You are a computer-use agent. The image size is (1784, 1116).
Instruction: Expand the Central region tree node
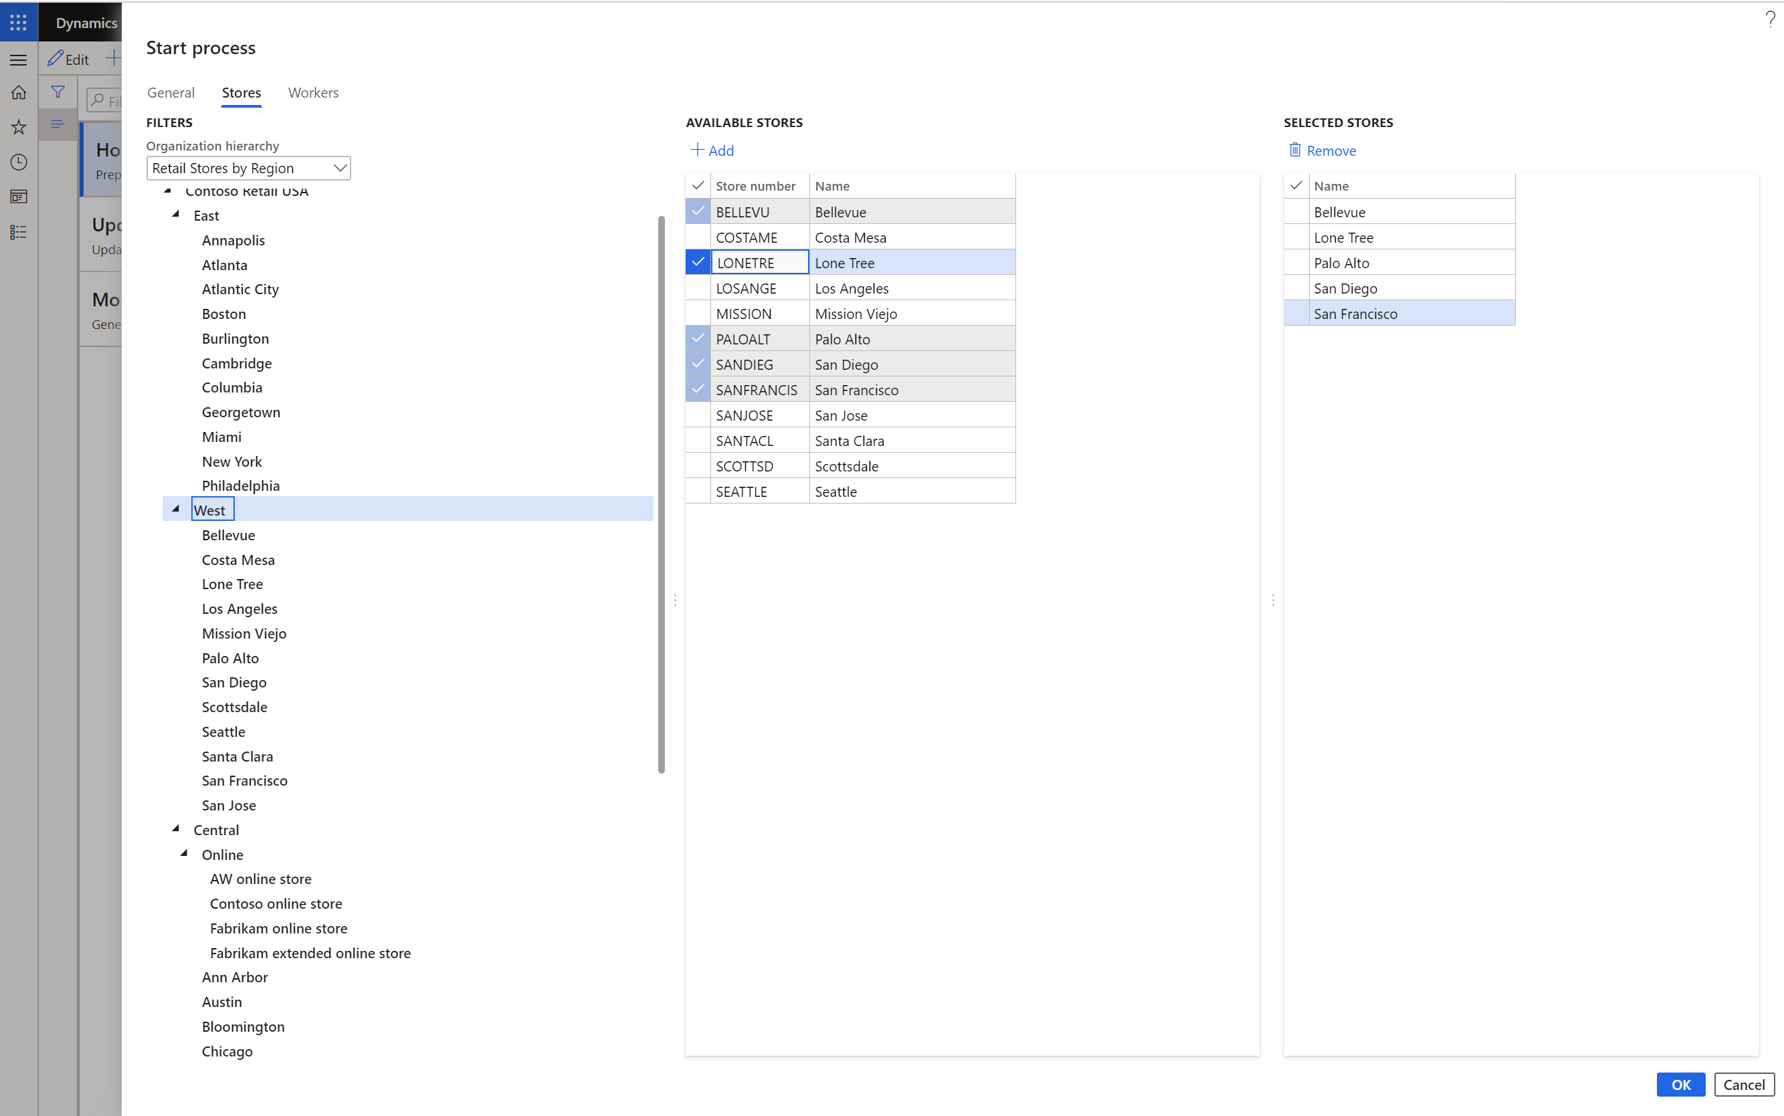(x=176, y=829)
